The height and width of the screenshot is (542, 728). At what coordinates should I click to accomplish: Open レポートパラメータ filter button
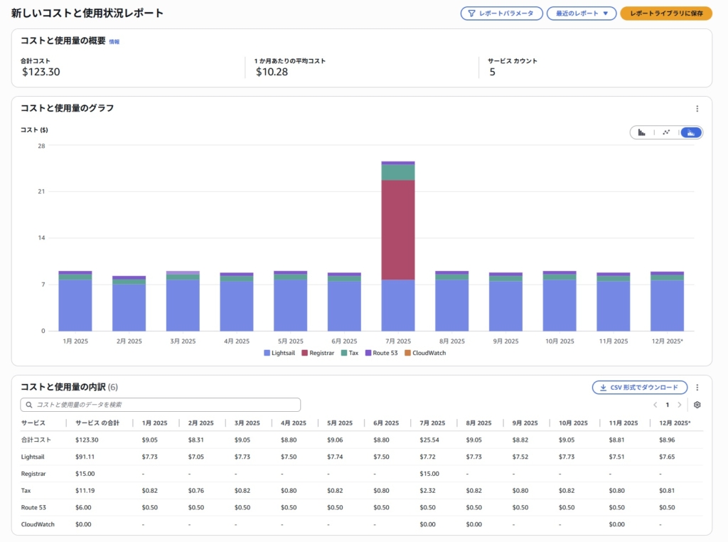pos(501,14)
